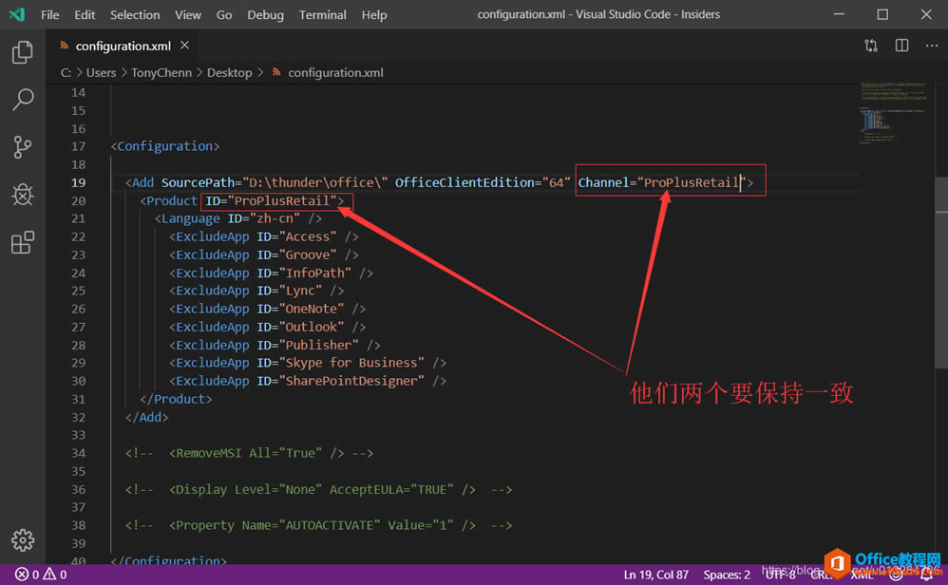Change indentation via Spaces: 2

[x=727, y=575]
